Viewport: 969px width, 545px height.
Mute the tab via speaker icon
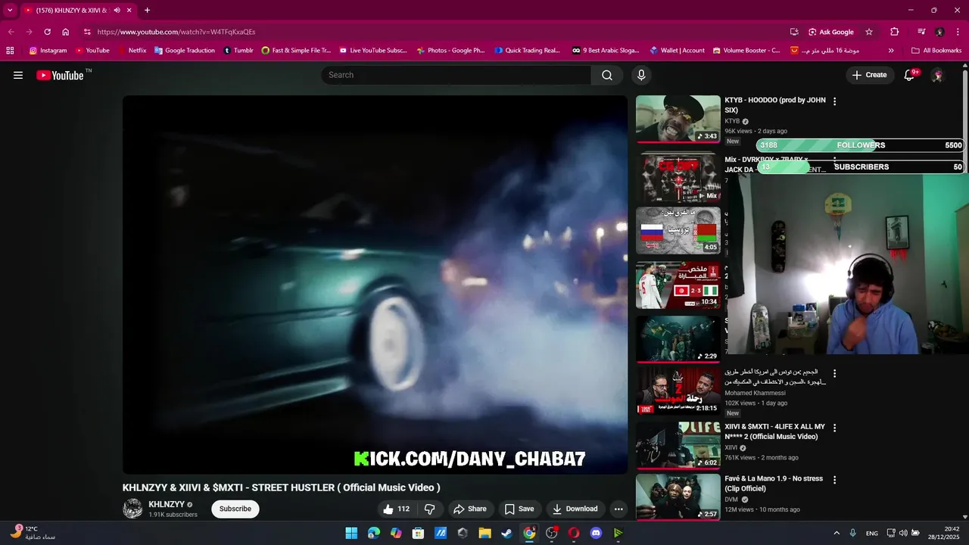(117, 11)
